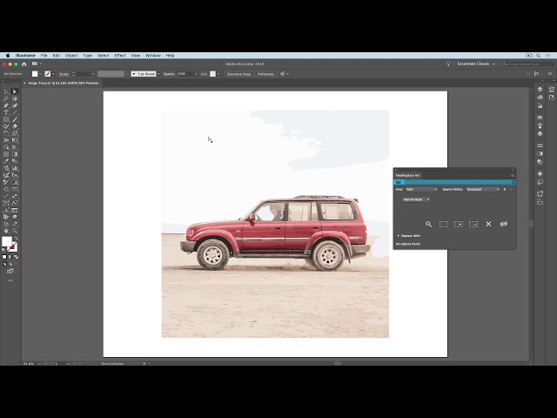Open the Kind dropdown set to Path

pos(421,190)
